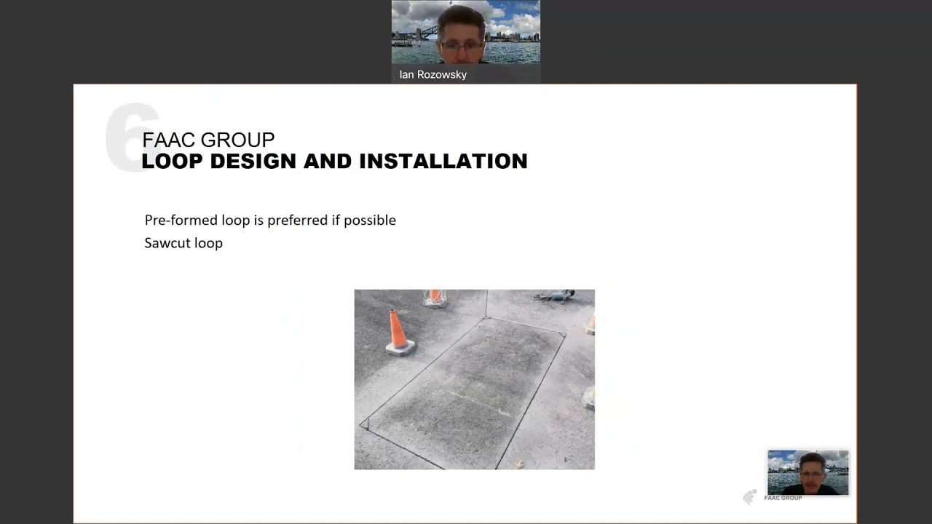Click the FAAC GROUP logo on the slide
Screen dimensions: 932x524
tap(772, 498)
